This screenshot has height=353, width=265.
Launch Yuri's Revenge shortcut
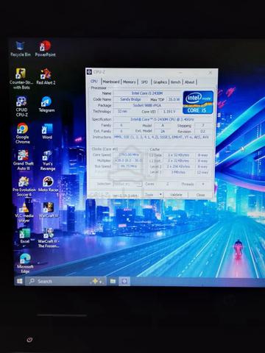click(48, 160)
